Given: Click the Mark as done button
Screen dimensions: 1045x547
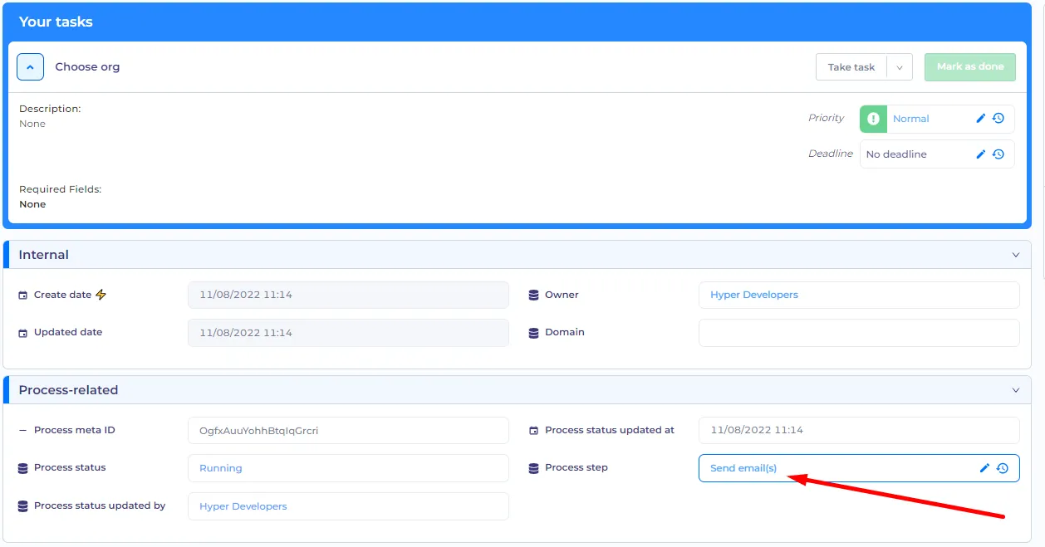Looking at the screenshot, I should [970, 67].
